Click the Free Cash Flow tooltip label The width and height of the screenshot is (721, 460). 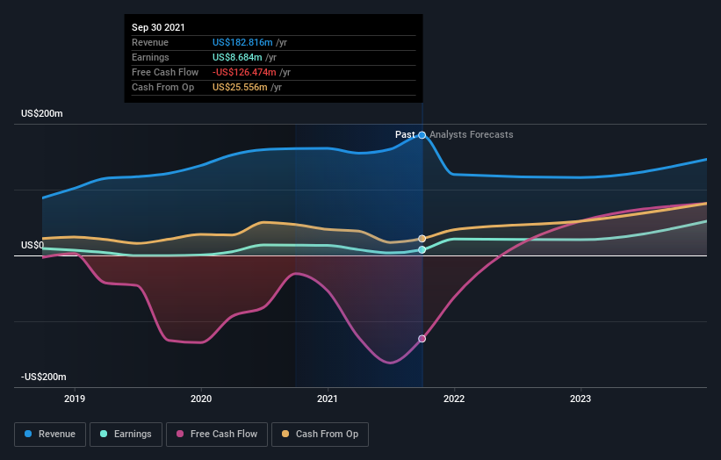[165, 72]
